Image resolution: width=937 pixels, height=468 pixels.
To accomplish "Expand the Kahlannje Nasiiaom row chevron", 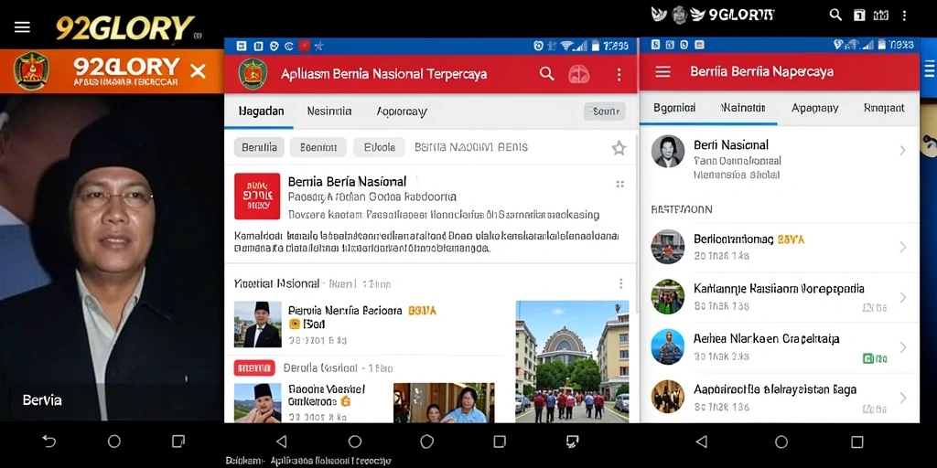I will coord(902,297).
